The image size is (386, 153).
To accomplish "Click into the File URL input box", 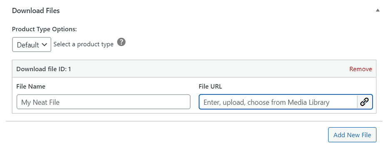I will (278, 102).
